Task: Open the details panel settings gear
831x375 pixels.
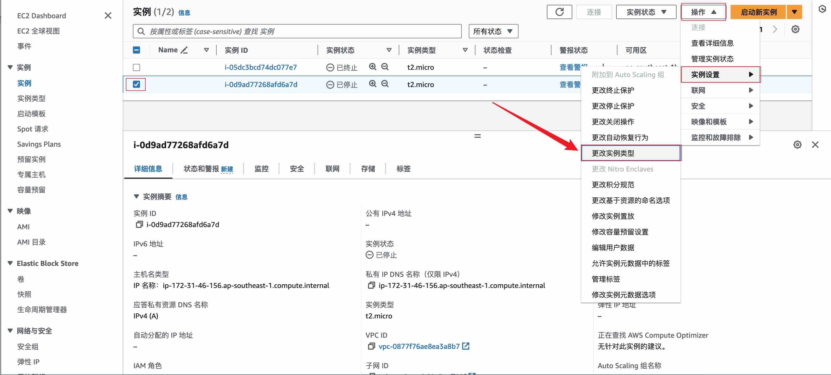Action: pos(797,144)
